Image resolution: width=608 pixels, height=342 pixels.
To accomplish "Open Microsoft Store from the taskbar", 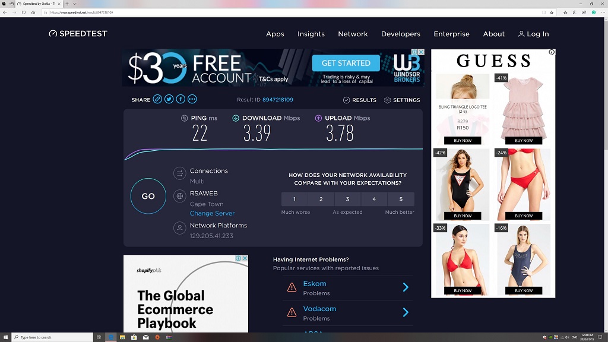I will tap(134, 337).
